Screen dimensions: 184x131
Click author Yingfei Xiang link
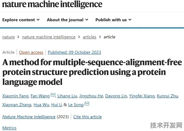tap(142, 96)
